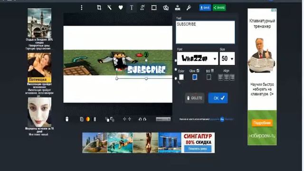Open the portrait retouch tool icon

click(142, 8)
